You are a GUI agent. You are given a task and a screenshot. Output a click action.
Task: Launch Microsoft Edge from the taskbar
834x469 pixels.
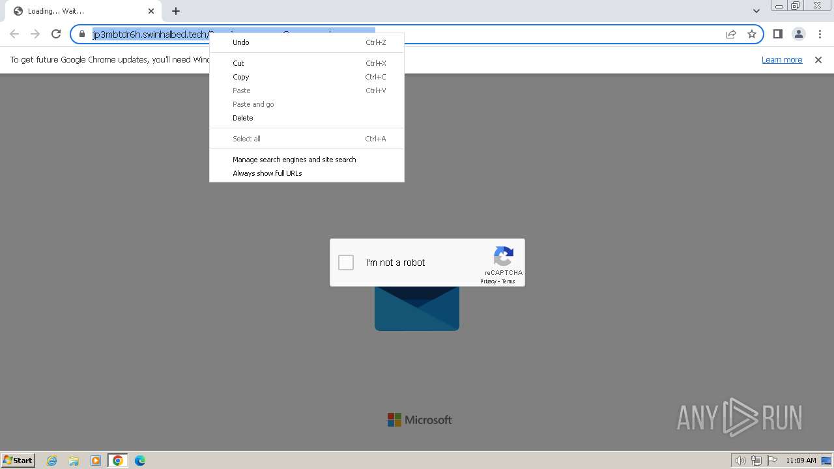pos(140,461)
